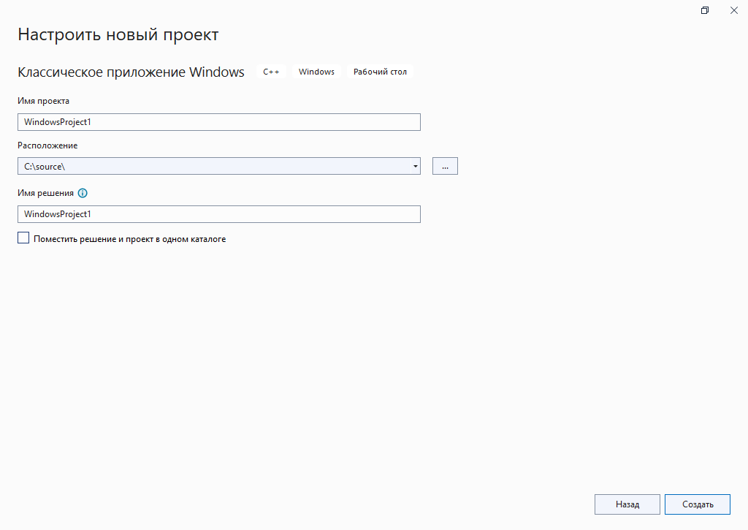
Task: Click the Имя решения field label
Action: (x=45, y=193)
